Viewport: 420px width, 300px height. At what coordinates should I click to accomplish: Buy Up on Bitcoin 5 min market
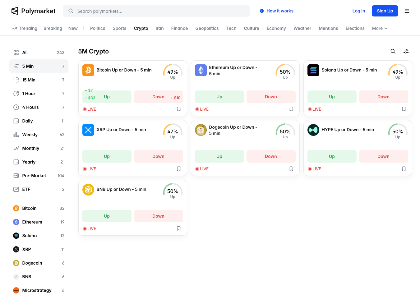tap(107, 97)
